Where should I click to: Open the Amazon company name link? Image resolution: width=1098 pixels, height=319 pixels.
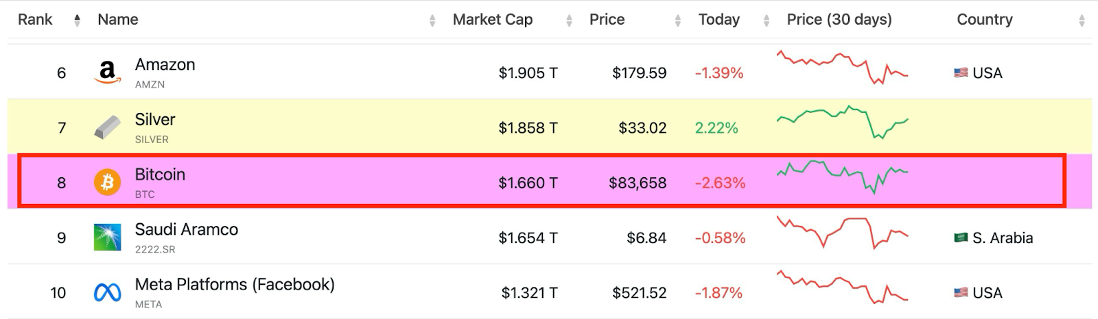pos(165,64)
